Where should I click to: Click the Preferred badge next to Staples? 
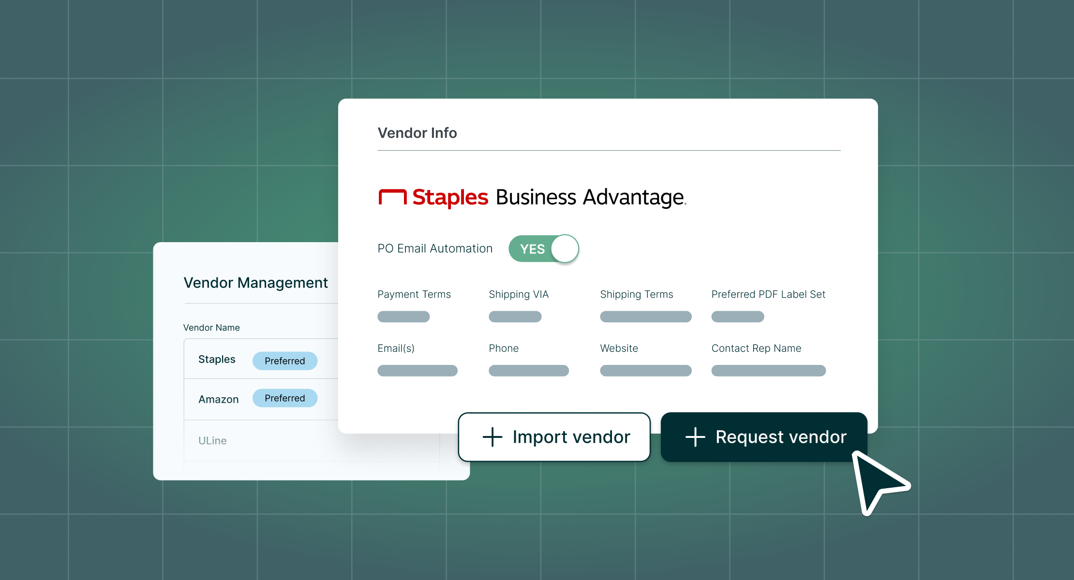(x=285, y=361)
